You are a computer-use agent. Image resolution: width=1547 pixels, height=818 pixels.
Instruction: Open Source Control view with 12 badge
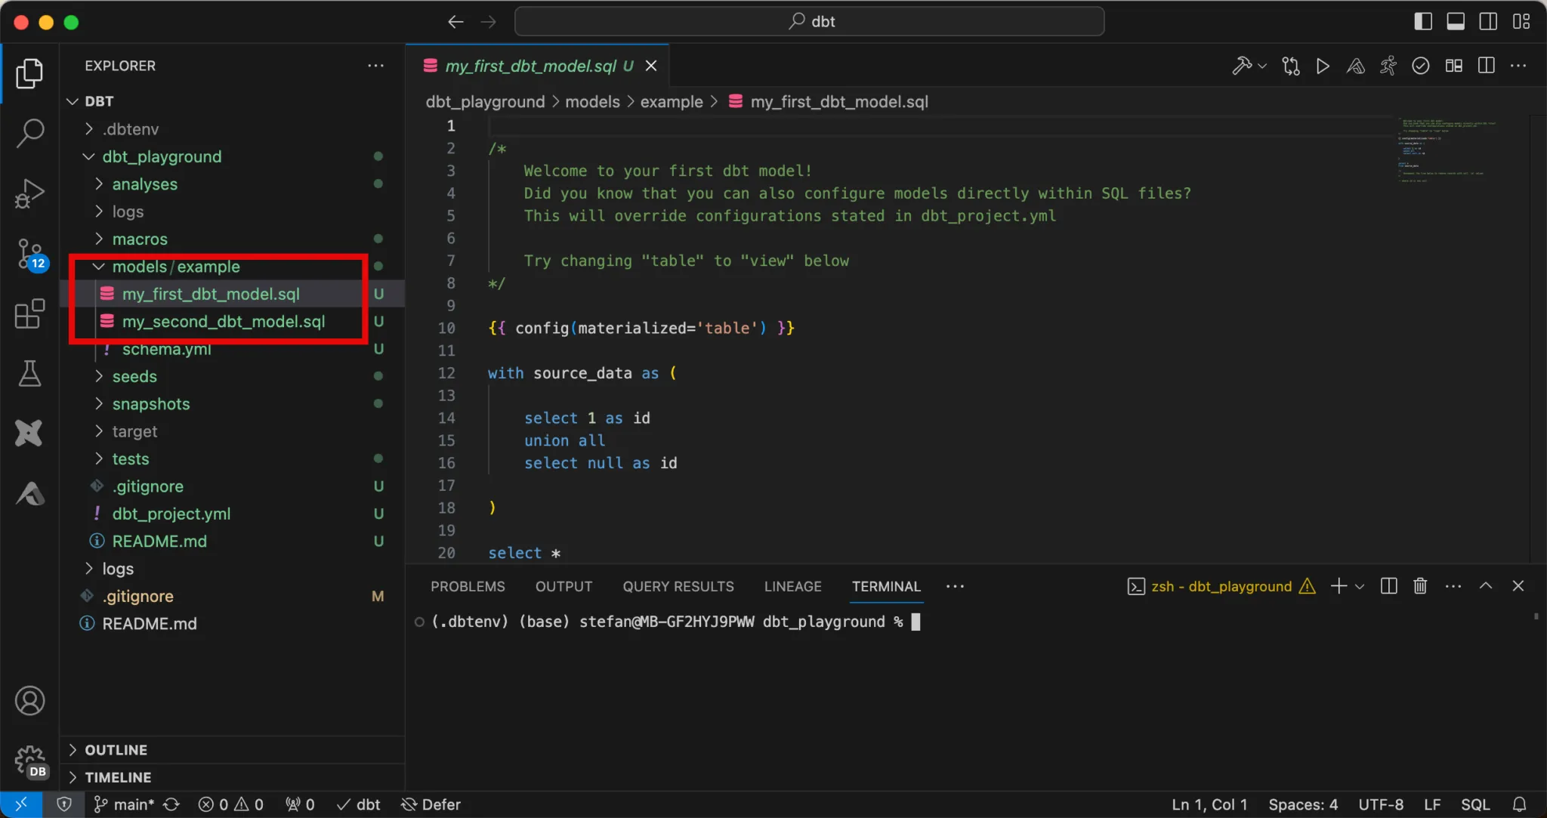(x=29, y=254)
